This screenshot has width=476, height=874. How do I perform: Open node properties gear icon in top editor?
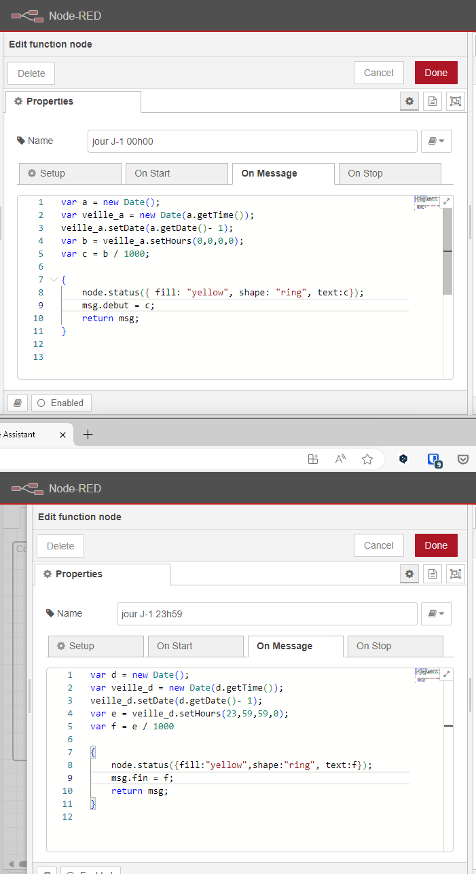[409, 101]
